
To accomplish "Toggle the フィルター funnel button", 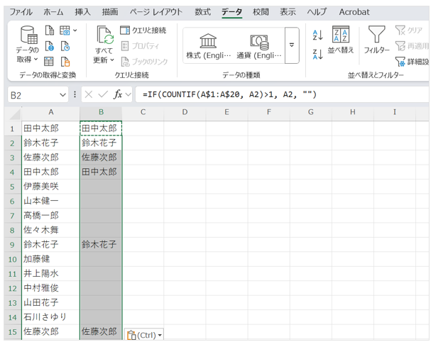I will 376,40.
